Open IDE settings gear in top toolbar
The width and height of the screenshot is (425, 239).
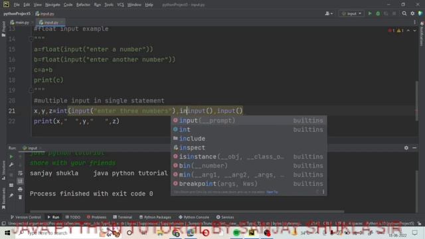coord(412,13)
